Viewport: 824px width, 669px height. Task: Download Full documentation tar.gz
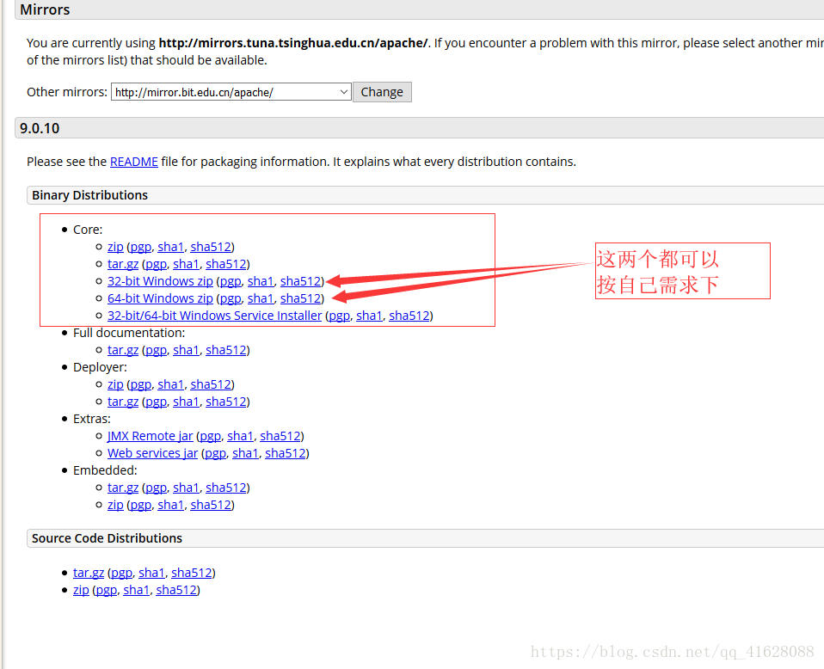tap(123, 350)
